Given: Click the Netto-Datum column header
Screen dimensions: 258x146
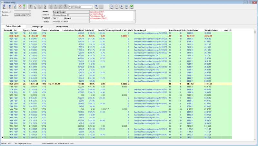Looking at the screenshot, I should pyautogui.click(x=195, y=30).
